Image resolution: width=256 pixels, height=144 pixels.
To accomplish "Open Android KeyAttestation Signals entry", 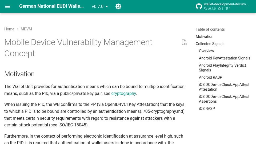I will pos(225,58).
